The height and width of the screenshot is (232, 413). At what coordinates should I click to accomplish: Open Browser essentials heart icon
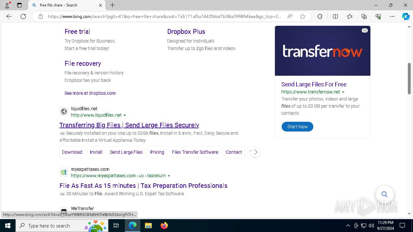click(x=378, y=16)
